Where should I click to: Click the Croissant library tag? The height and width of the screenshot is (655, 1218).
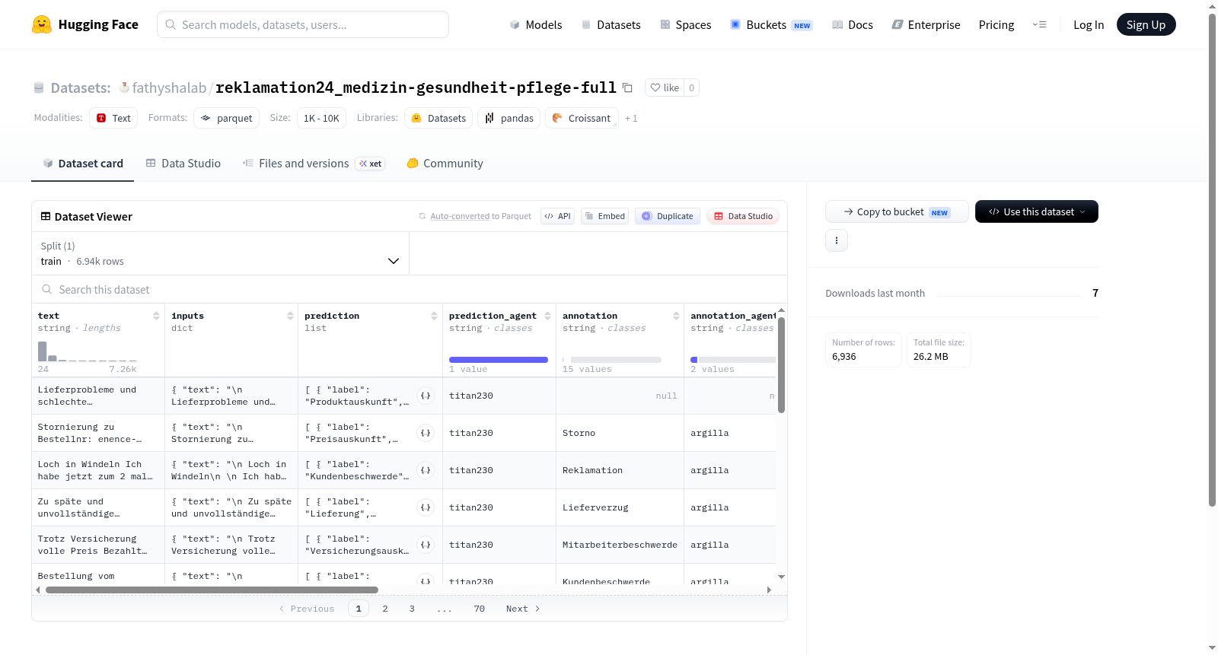[582, 118]
